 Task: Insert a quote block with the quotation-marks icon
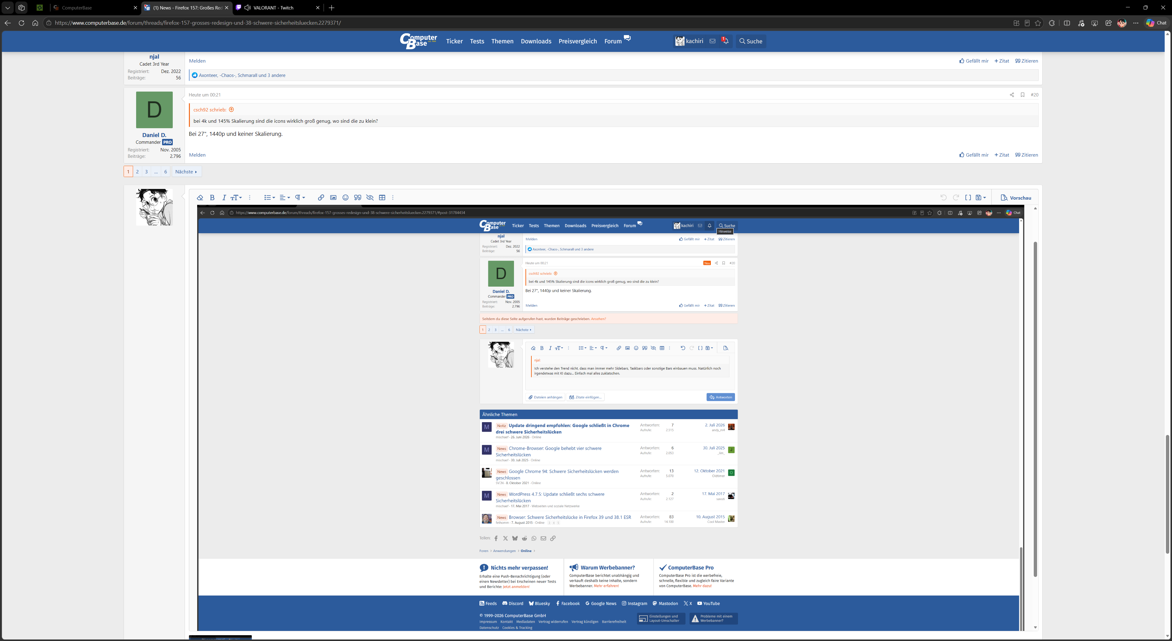point(358,197)
